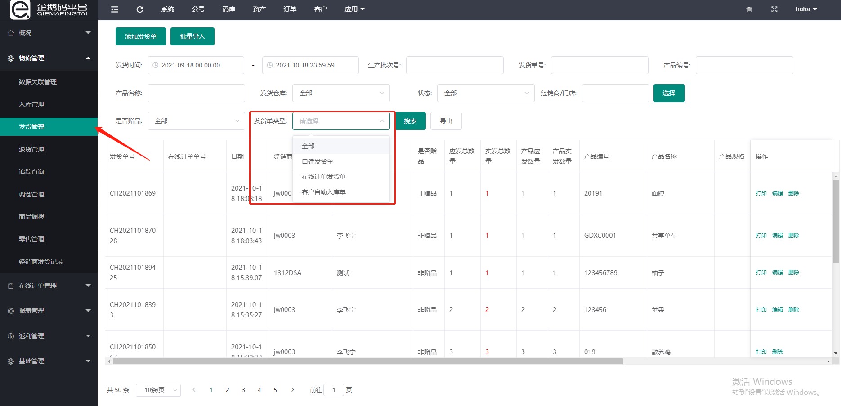Click 删除 for the 散养鸡 row
This screenshot has width=841, height=406.
pos(778,352)
